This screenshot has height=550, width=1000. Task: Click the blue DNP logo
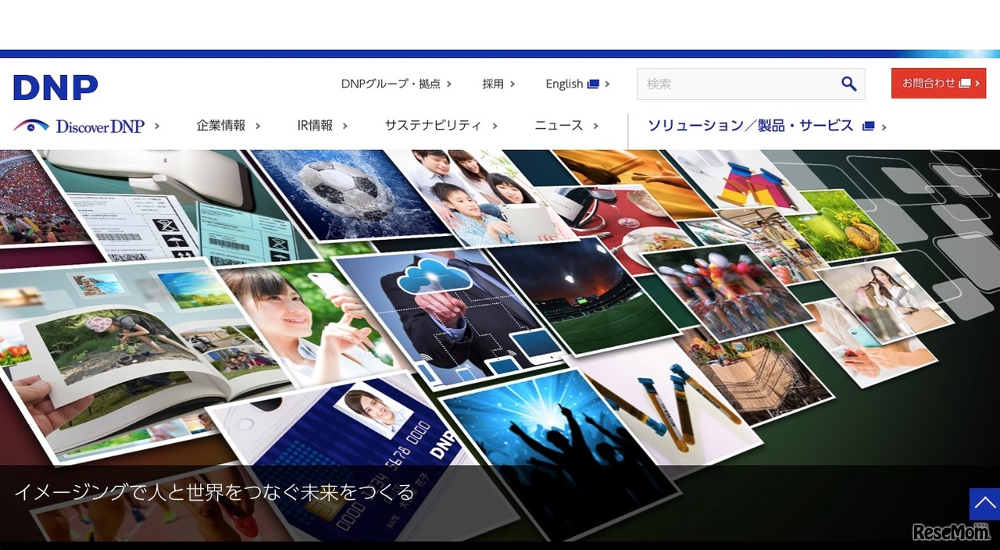coord(55,87)
